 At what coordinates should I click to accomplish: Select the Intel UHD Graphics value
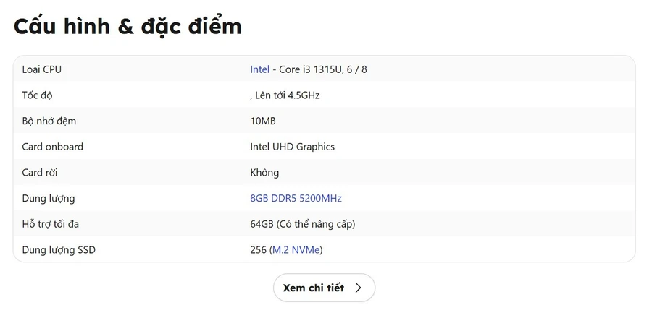pyautogui.click(x=293, y=147)
